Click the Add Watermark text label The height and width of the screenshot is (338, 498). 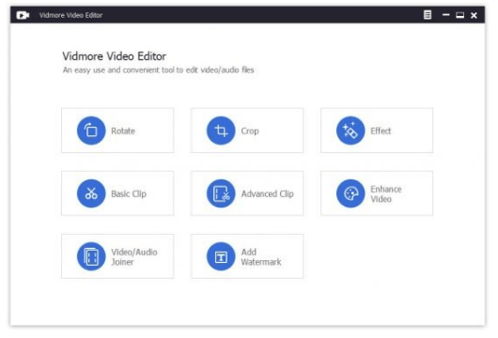pos(261,256)
